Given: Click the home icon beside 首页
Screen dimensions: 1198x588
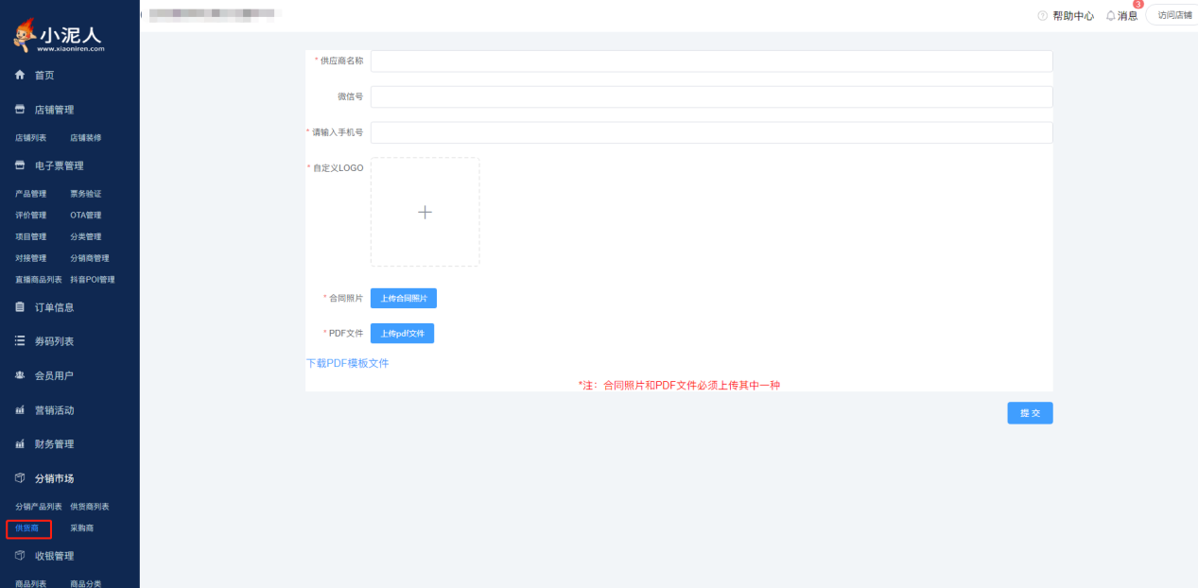Looking at the screenshot, I should [19, 76].
